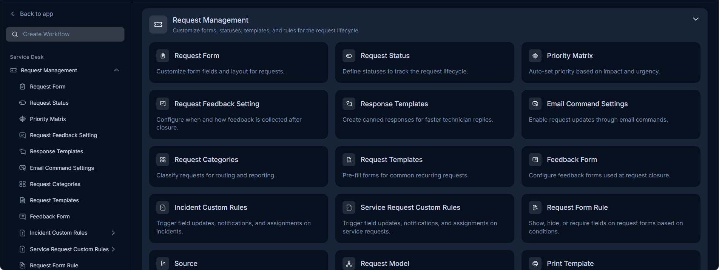Go back to app
The height and width of the screenshot is (270, 719).
coord(32,14)
